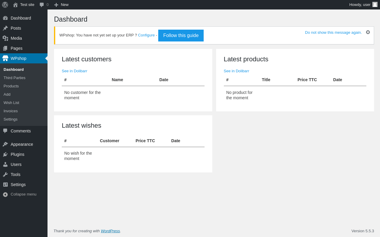Click the Pages icon in sidebar

[x=5, y=48]
